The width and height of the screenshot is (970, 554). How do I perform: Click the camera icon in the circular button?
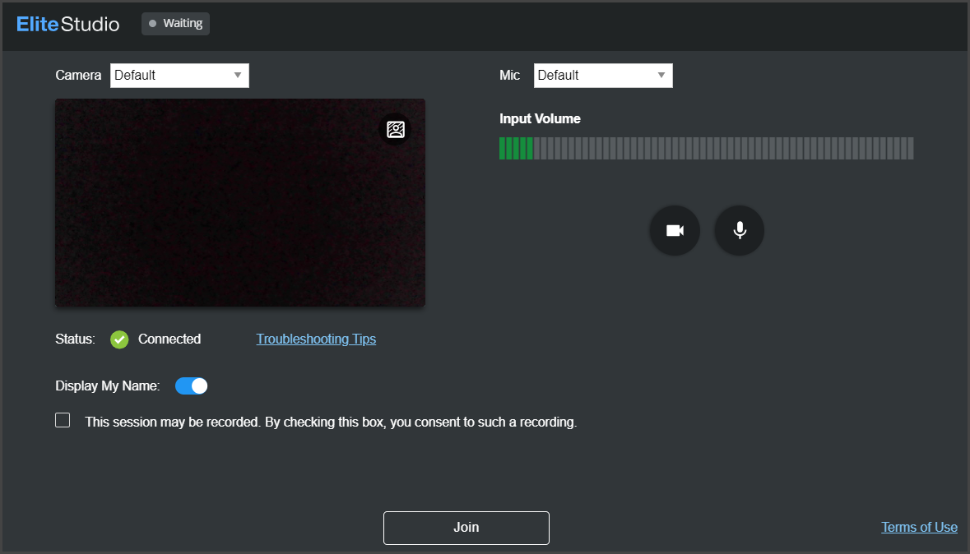coord(675,230)
